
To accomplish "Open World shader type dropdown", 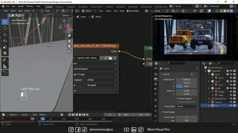I will pyautogui.click(x=89, y=11).
